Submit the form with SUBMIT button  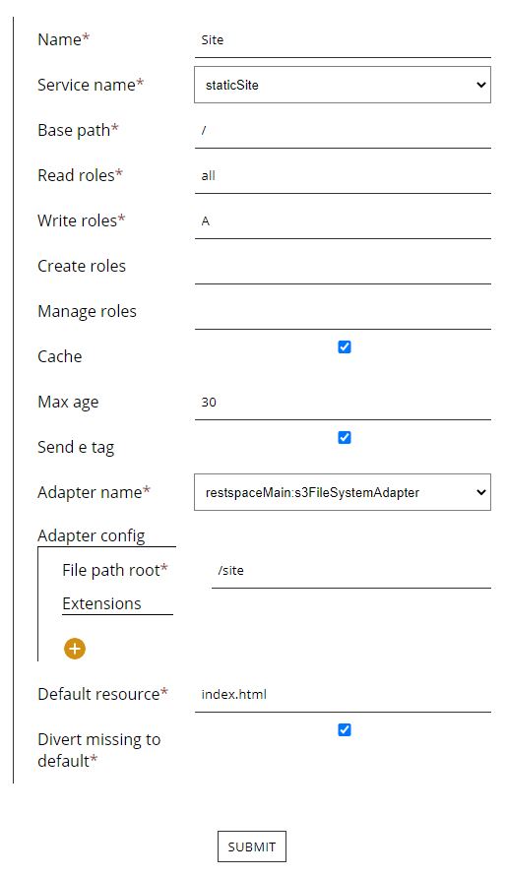pos(252,846)
